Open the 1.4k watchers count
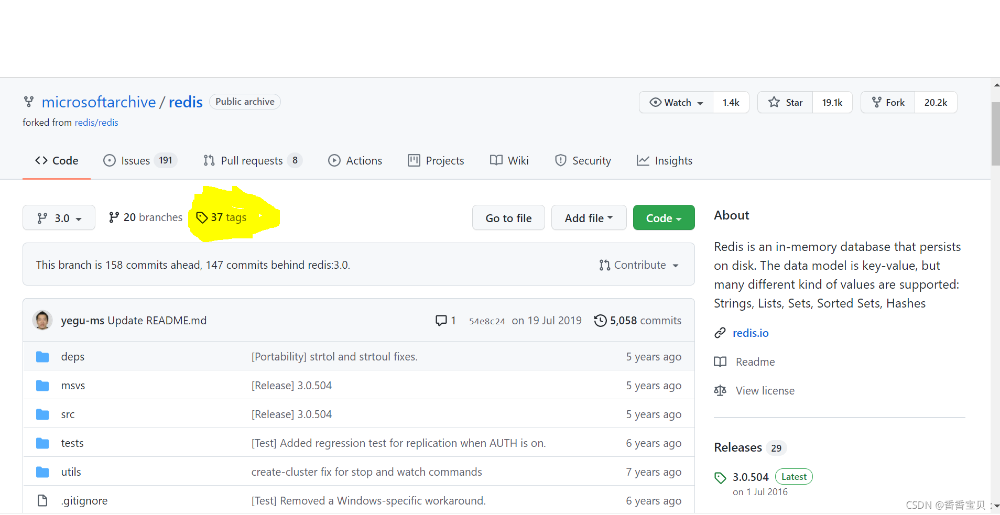Image resolution: width=1000 pixels, height=515 pixels. 731,102
